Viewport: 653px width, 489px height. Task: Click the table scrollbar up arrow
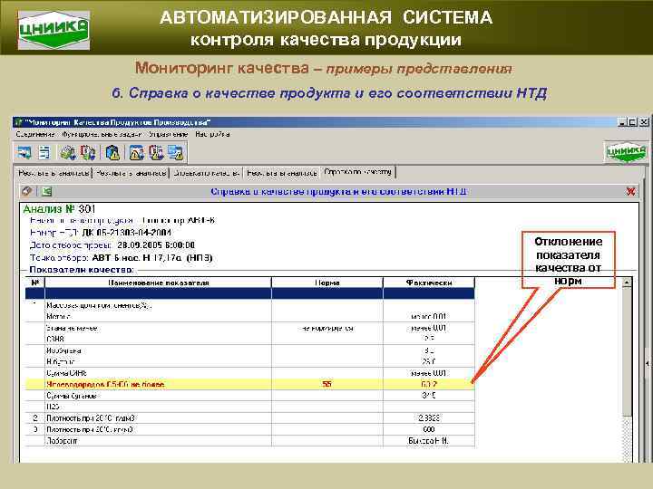[x=627, y=283]
